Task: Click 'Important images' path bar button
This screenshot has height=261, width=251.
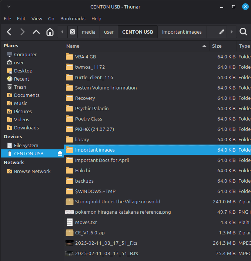Action: point(182,32)
